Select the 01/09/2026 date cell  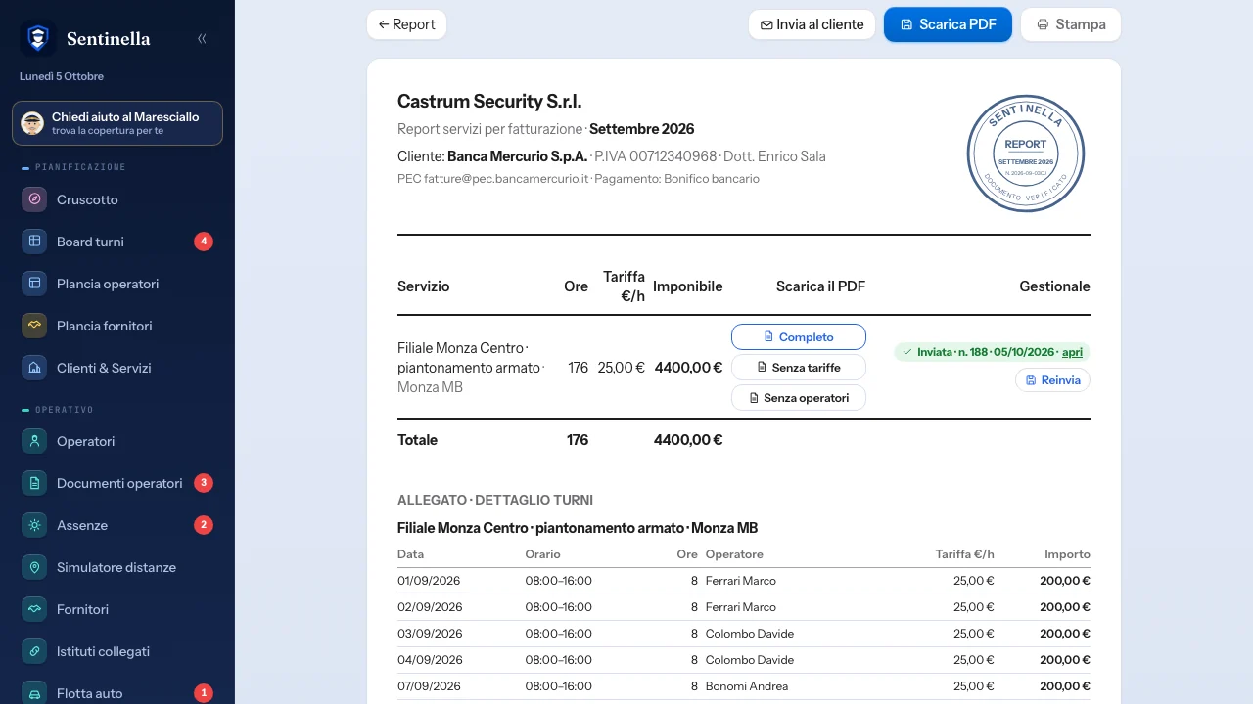(x=429, y=581)
